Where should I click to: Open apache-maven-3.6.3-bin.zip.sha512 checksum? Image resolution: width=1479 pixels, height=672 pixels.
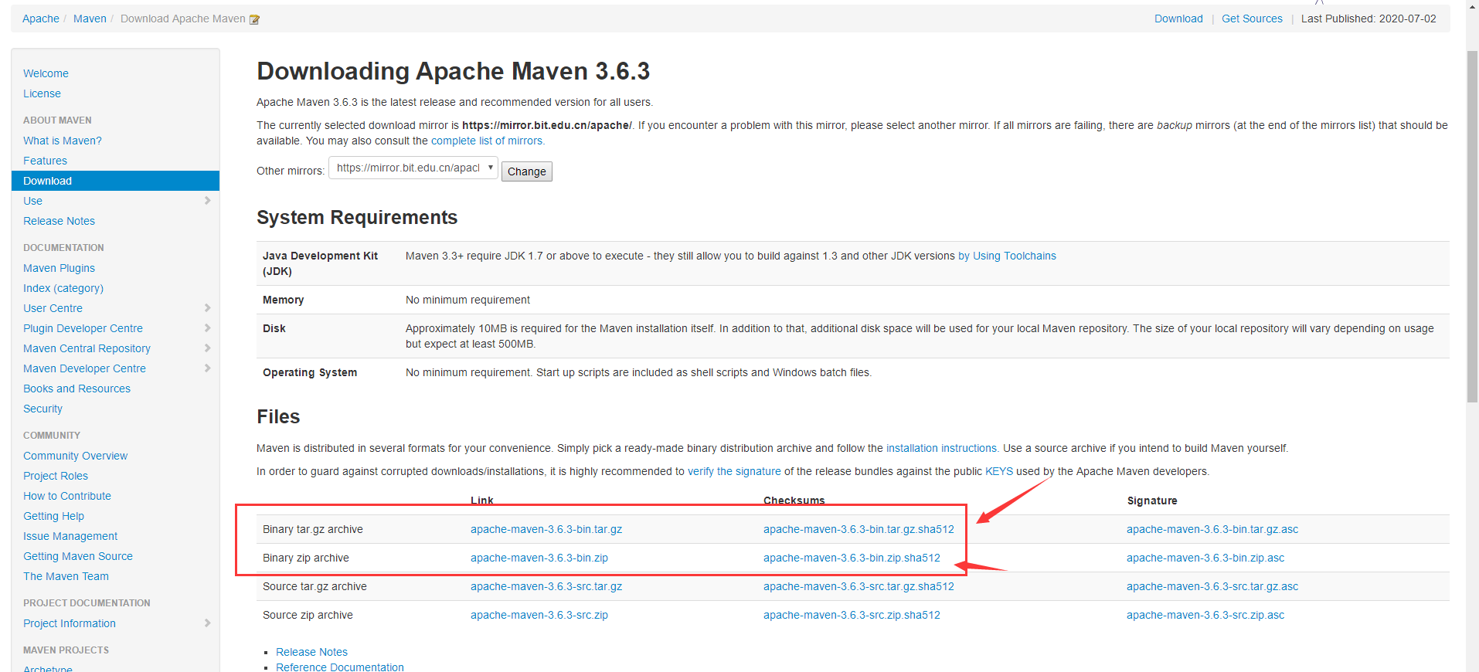(852, 558)
